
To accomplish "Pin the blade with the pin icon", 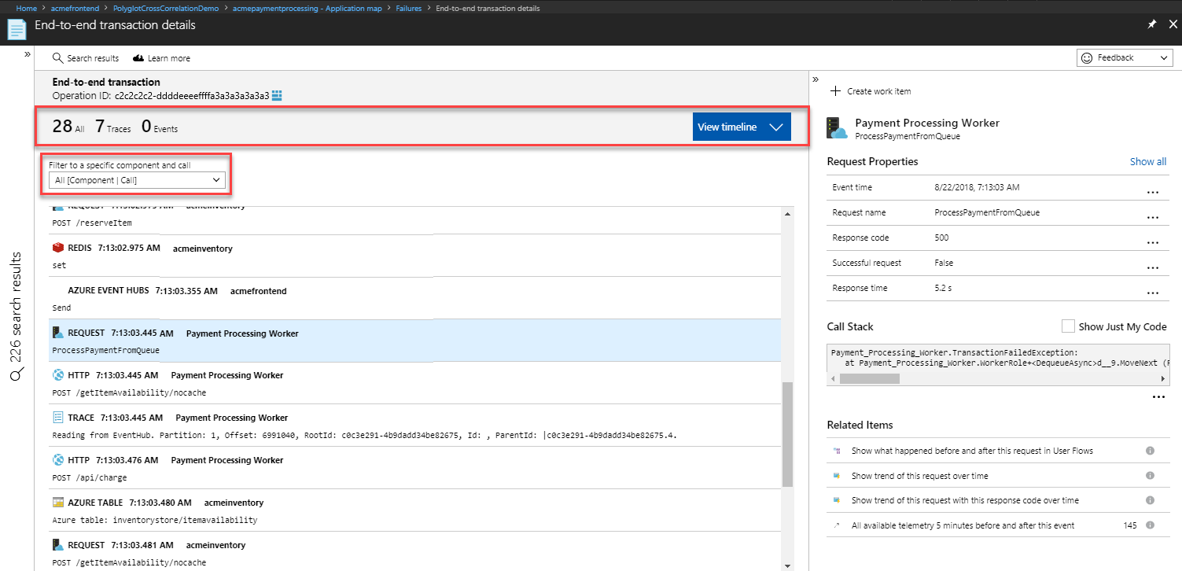I will 1151,24.
